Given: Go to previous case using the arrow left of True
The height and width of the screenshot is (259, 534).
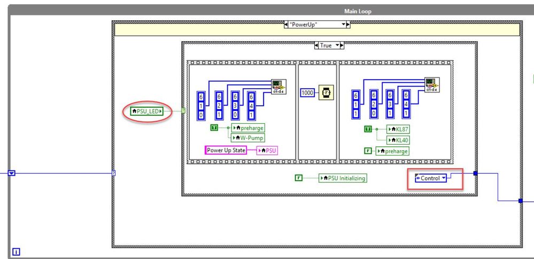Looking at the screenshot, I should [316, 45].
